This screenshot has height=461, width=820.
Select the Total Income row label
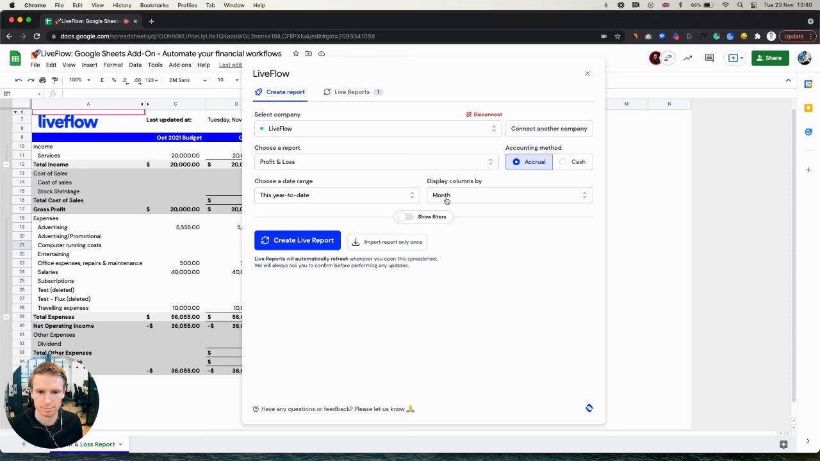click(51, 165)
